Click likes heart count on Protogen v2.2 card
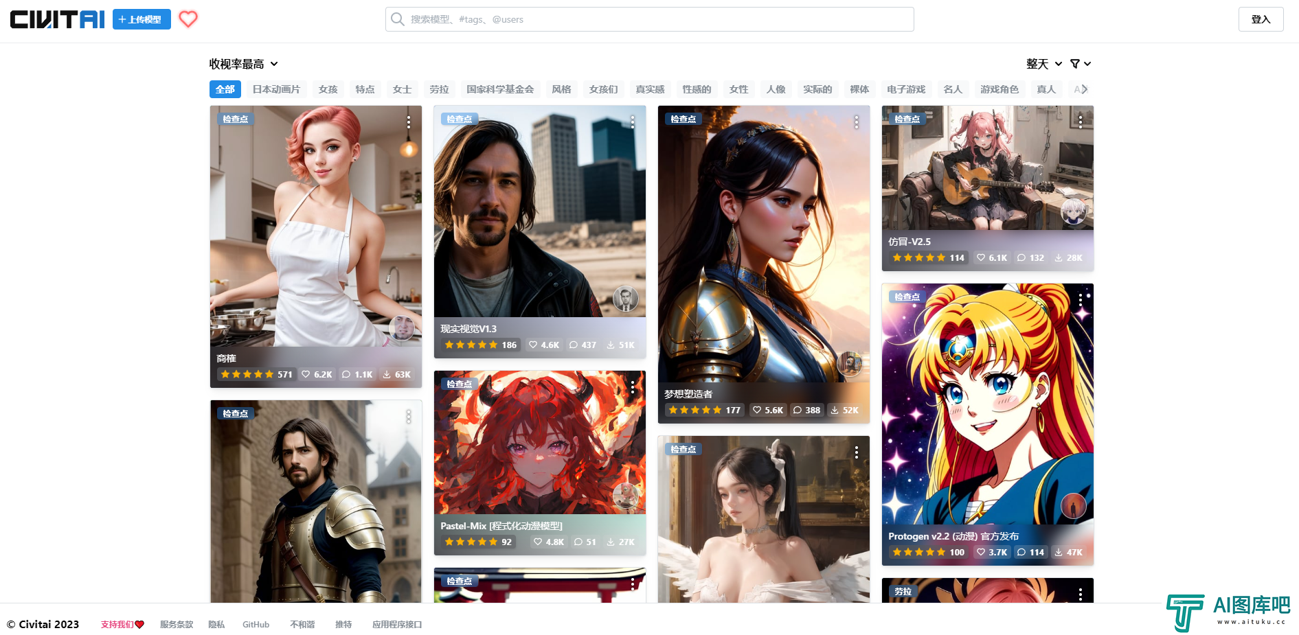 pyautogui.click(x=991, y=552)
